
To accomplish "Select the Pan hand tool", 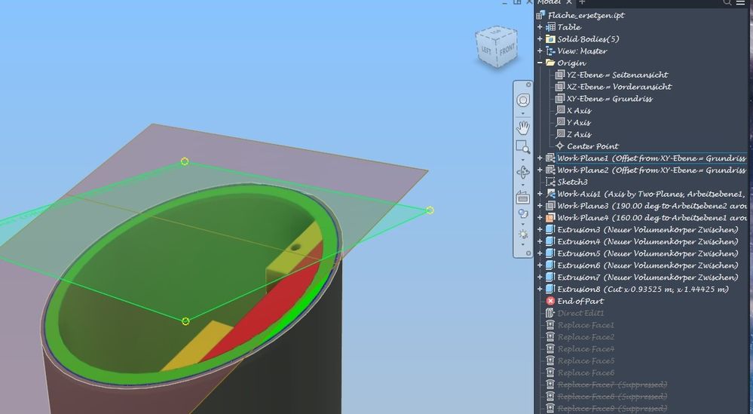I will click(x=523, y=127).
